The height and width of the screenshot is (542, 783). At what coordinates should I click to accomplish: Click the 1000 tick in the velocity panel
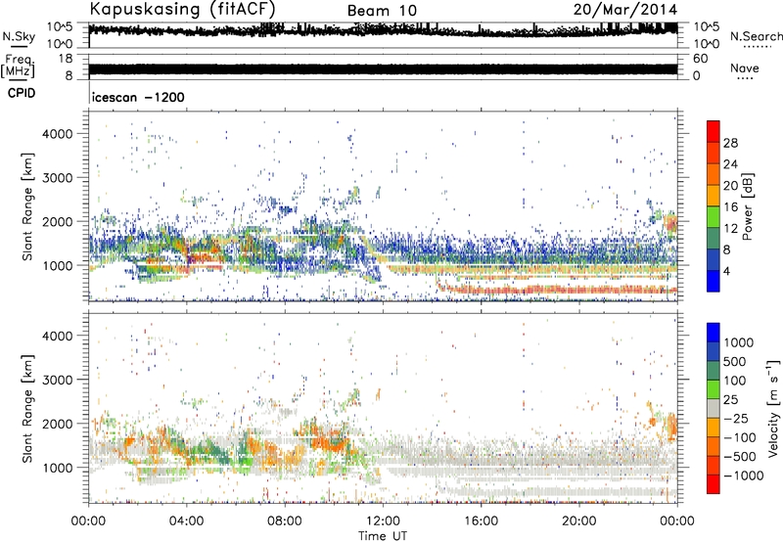pos(57,468)
